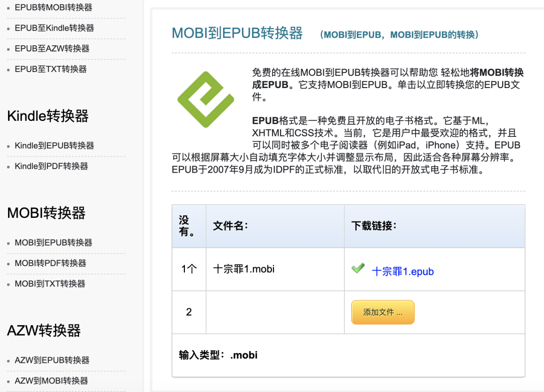This screenshot has width=544, height=392.
Task: Click the green checkmark next to 十宗罪1.epub
Action: pos(358,269)
